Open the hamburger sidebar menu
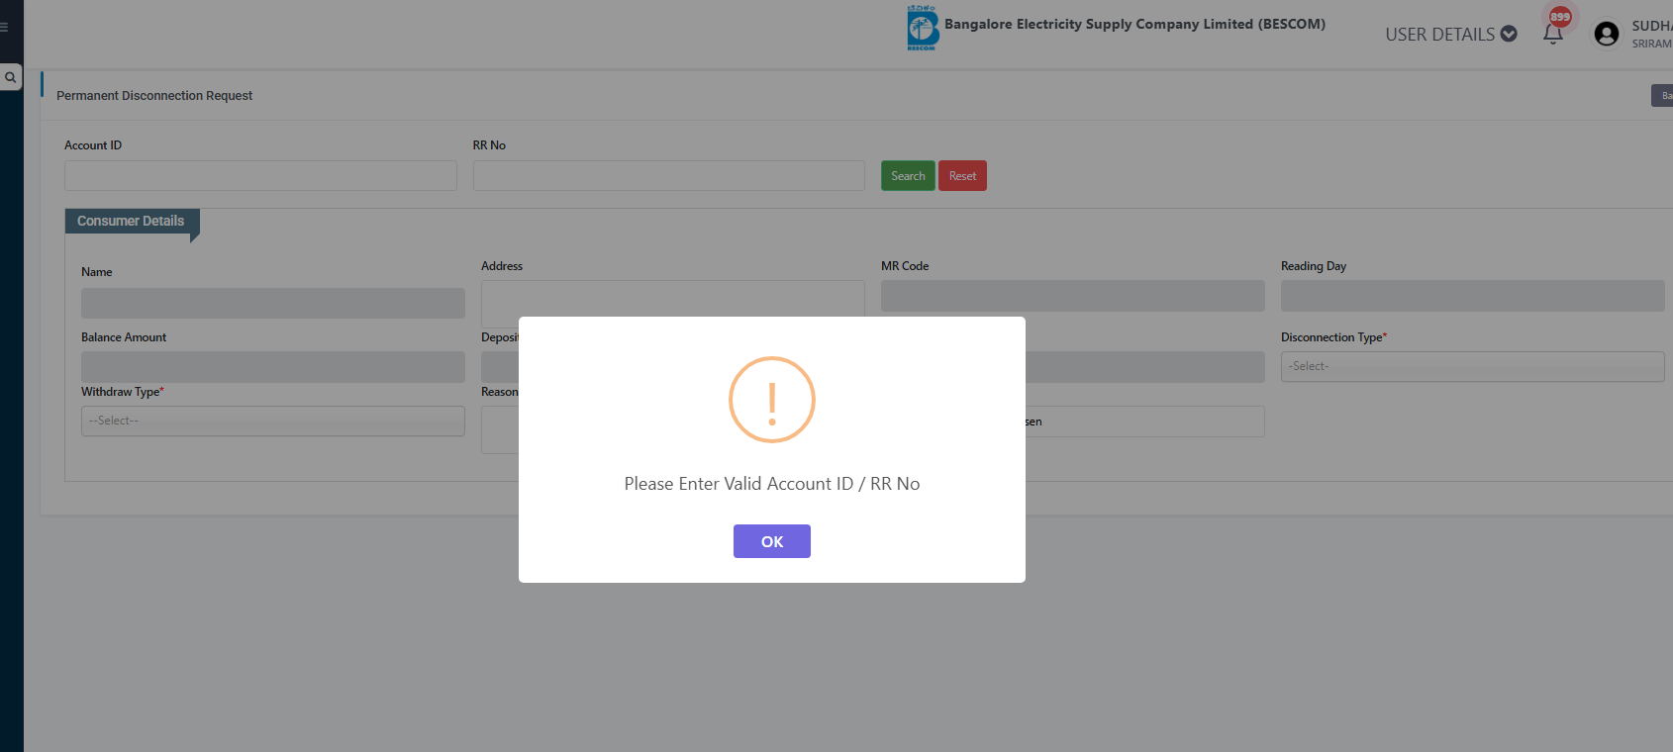The height and width of the screenshot is (752, 1673). tap(4, 27)
